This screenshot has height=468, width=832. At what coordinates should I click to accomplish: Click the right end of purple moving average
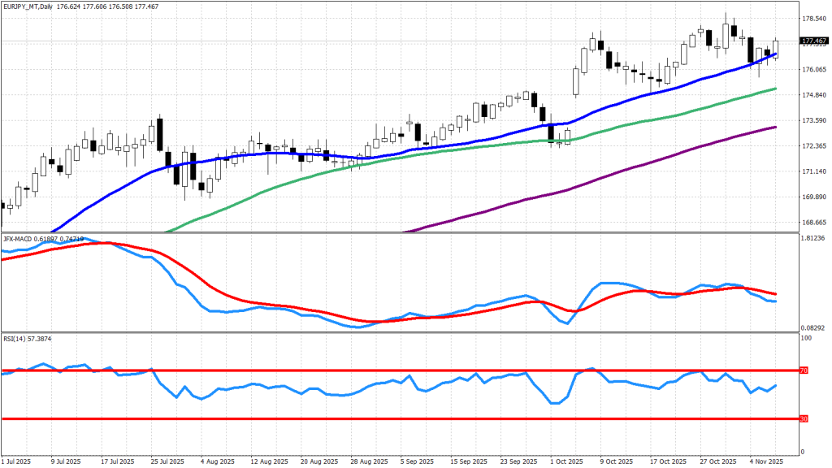776,127
